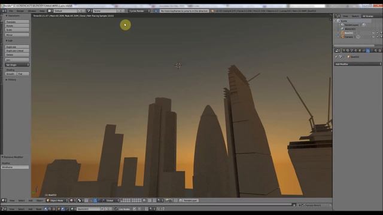Switch node editor to world shader icon
This screenshot has height=215, width=383.
click(x=62, y=209)
